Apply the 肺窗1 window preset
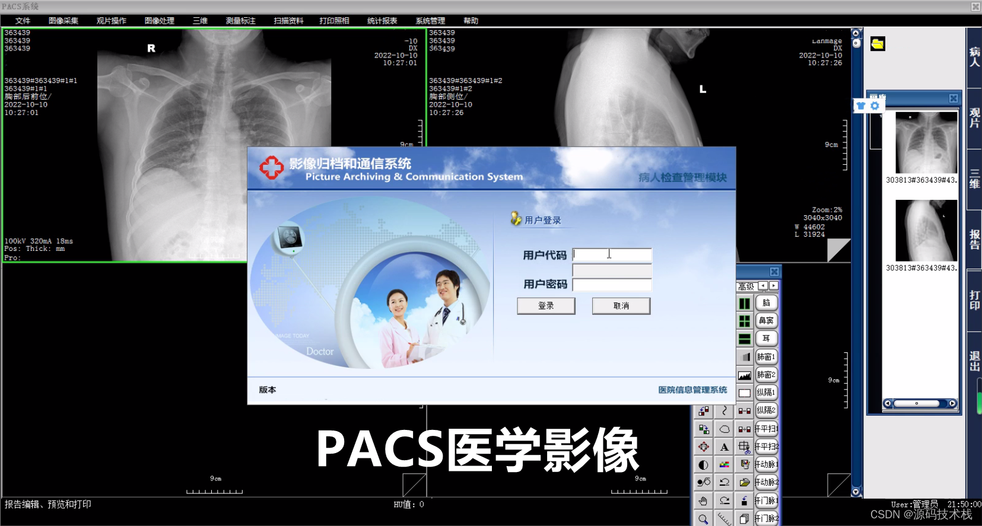Viewport: 982px width, 526px height. point(766,357)
